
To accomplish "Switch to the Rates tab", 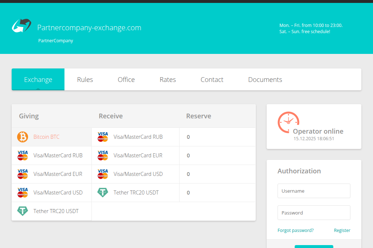I will pos(168,79).
